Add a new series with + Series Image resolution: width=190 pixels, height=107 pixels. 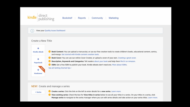coord(38,92)
